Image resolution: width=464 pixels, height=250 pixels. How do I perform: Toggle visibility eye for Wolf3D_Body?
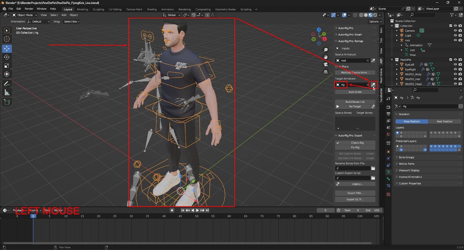(x=455, y=74)
